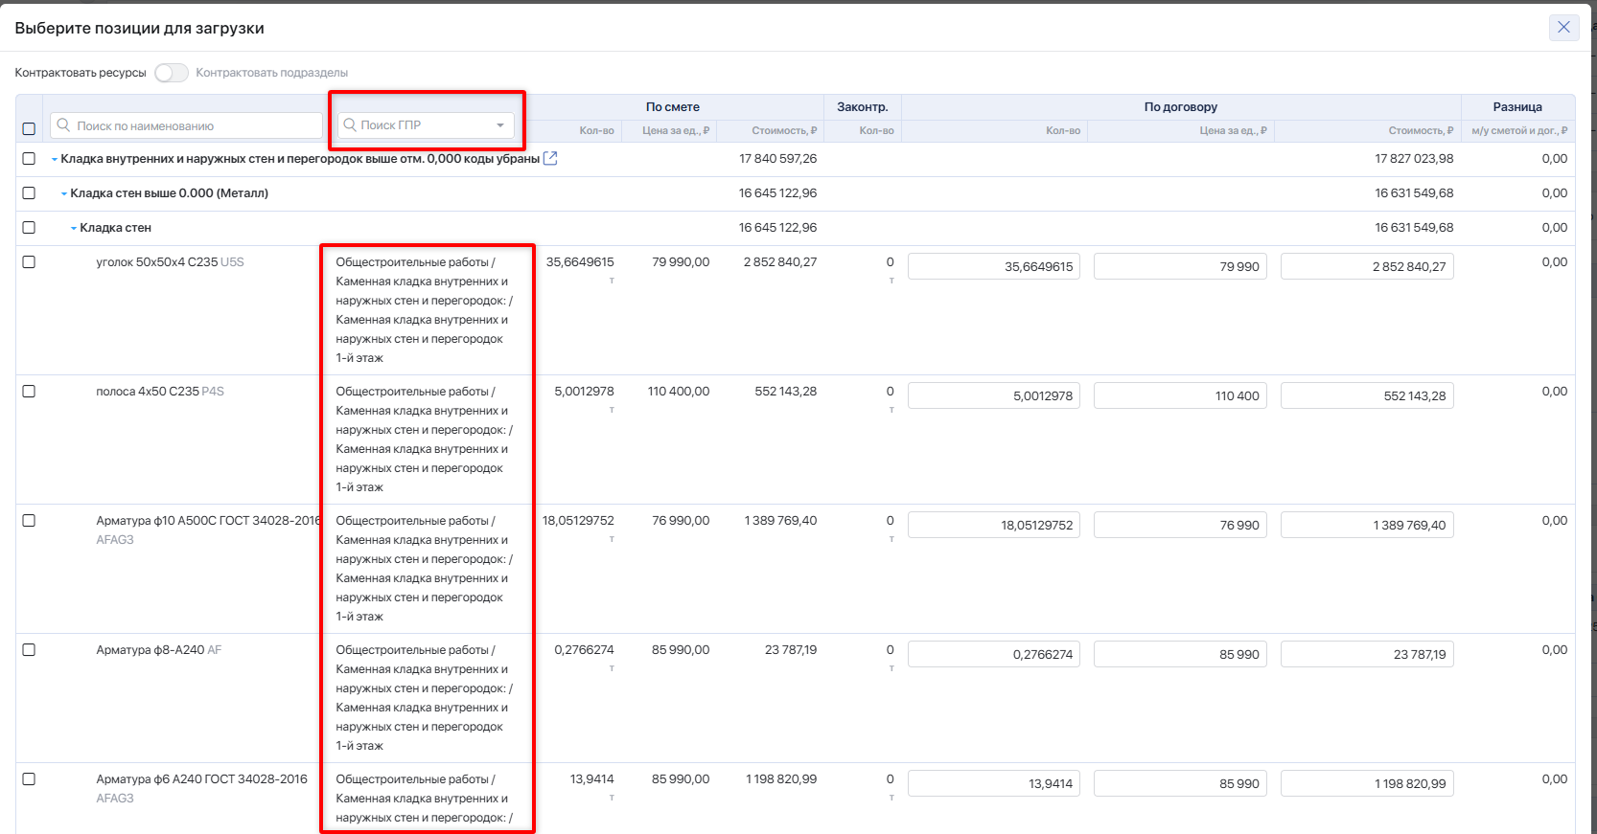Click the По договору column header
The height and width of the screenshot is (834, 1597).
[x=1180, y=107]
